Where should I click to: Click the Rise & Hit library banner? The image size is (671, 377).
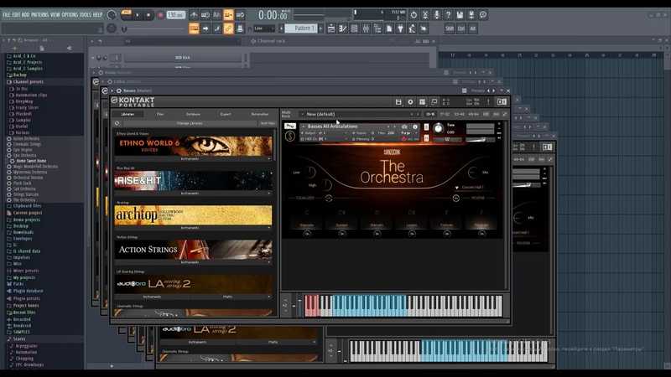pos(193,180)
